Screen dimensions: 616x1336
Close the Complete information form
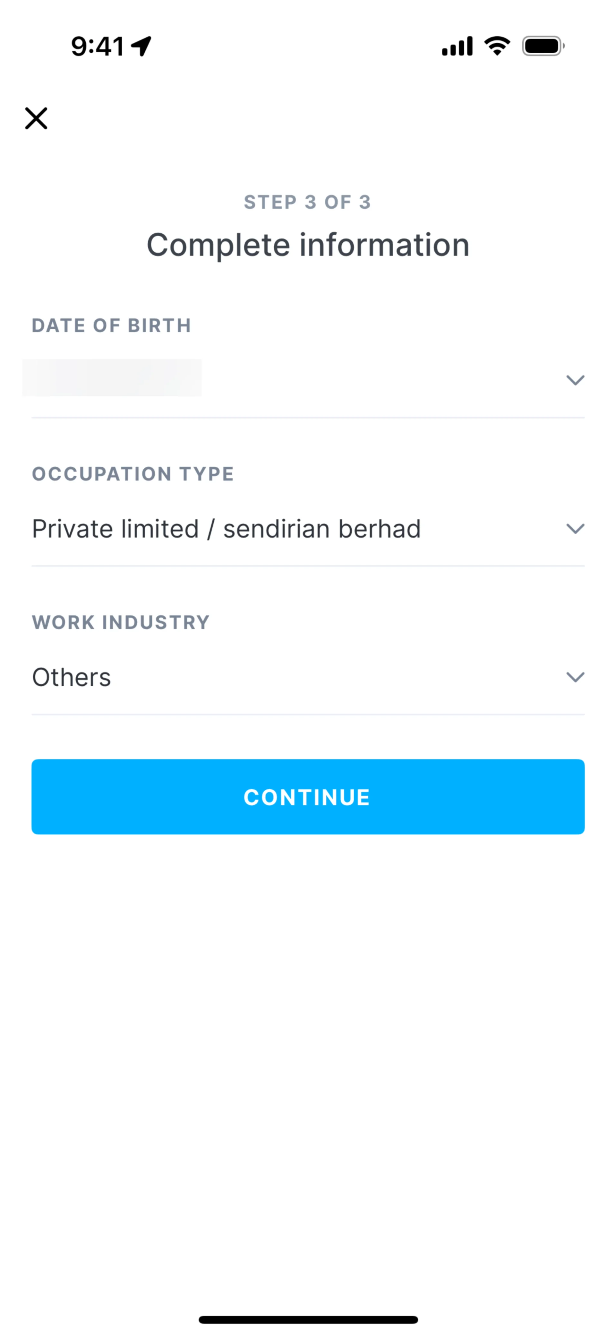click(36, 118)
